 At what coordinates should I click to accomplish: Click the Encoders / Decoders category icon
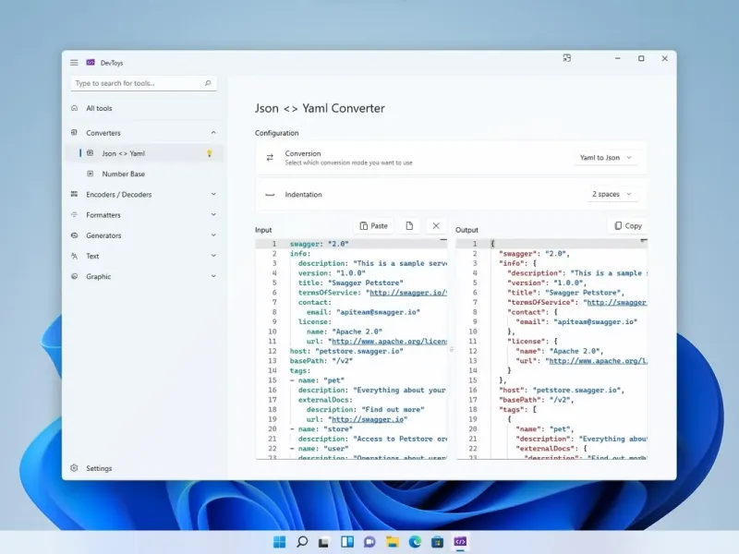pyautogui.click(x=74, y=194)
